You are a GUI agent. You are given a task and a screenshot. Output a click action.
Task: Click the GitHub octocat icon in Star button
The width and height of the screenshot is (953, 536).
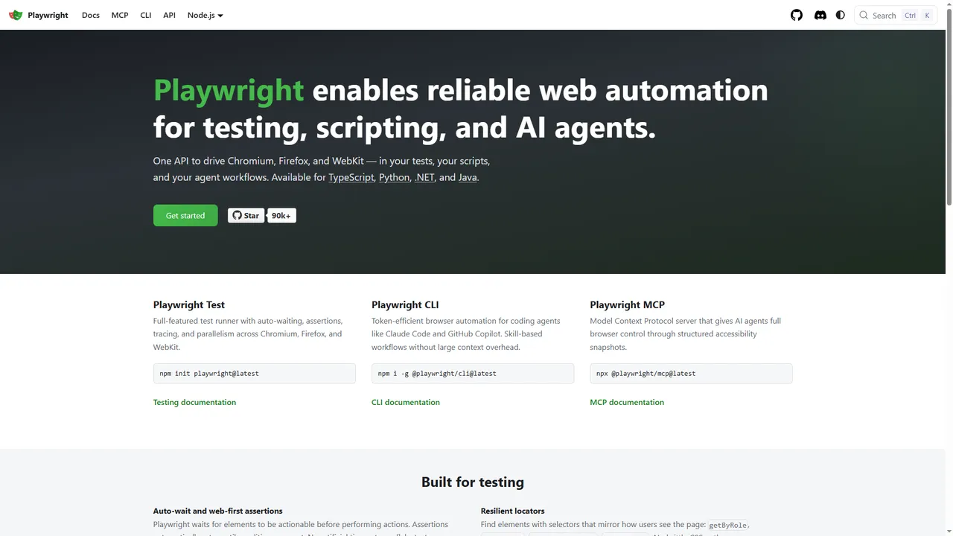(x=237, y=215)
